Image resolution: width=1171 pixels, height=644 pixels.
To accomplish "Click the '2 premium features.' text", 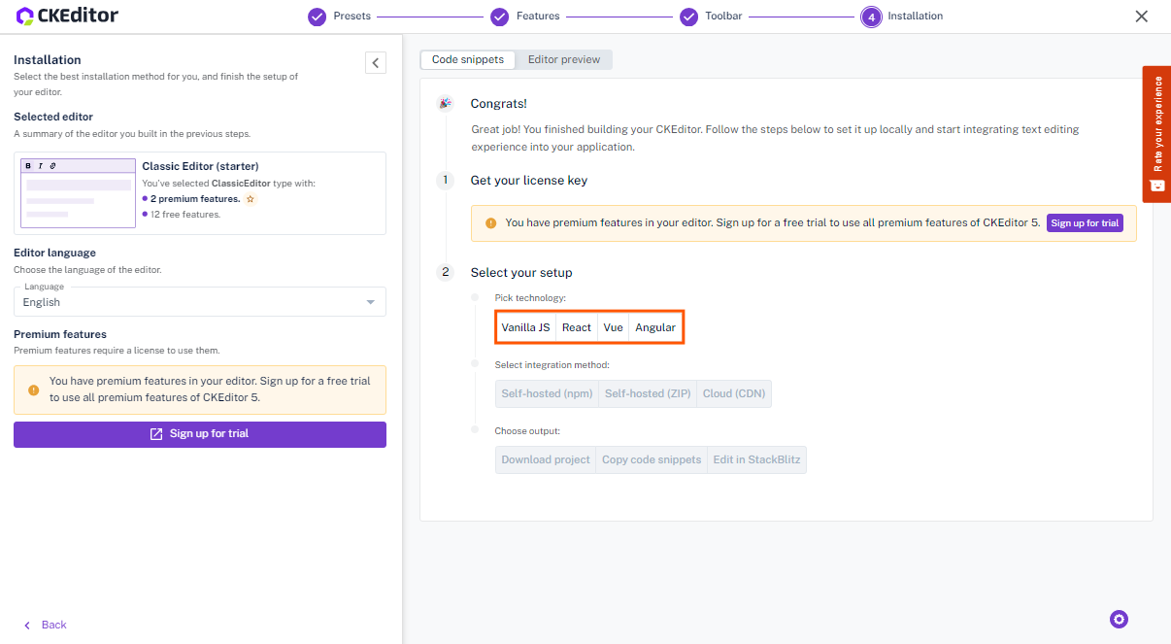I will point(195,199).
